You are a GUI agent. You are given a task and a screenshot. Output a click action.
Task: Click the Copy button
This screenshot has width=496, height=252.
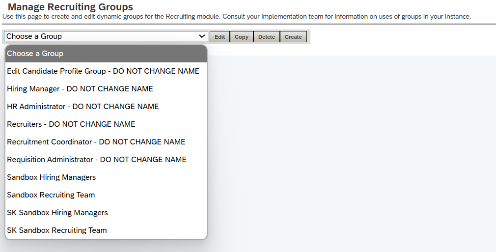pos(241,37)
